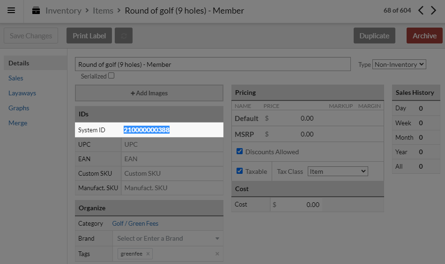Click the item name field
This screenshot has width=445, height=264.
pos(213,64)
